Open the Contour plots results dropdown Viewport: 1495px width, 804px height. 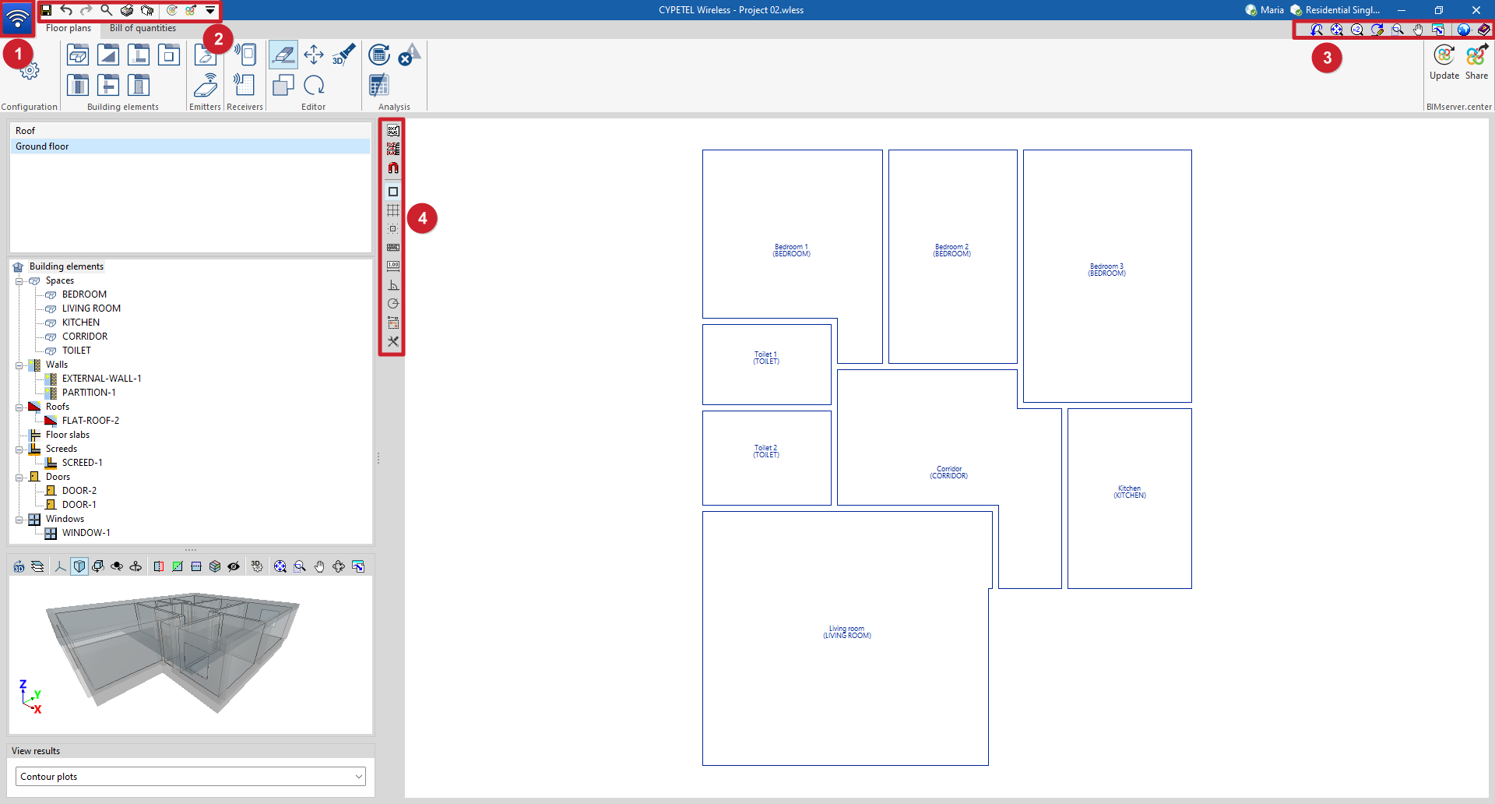click(x=191, y=777)
